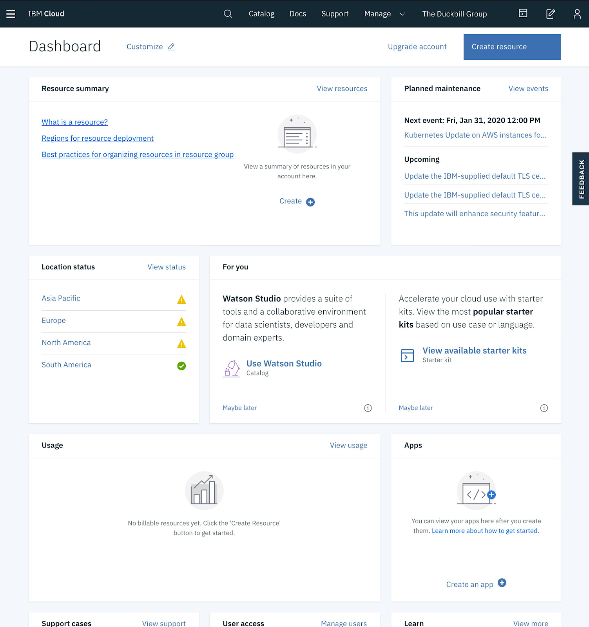The width and height of the screenshot is (589, 627).
Task: Open the user profile avatar icon
Action: pyautogui.click(x=577, y=14)
